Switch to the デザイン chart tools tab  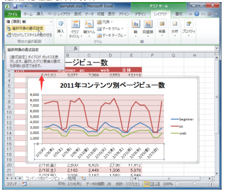pyautogui.click(x=141, y=14)
